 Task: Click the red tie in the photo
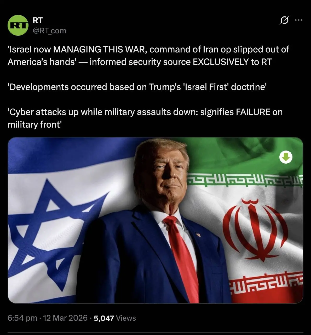tap(183, 258)
